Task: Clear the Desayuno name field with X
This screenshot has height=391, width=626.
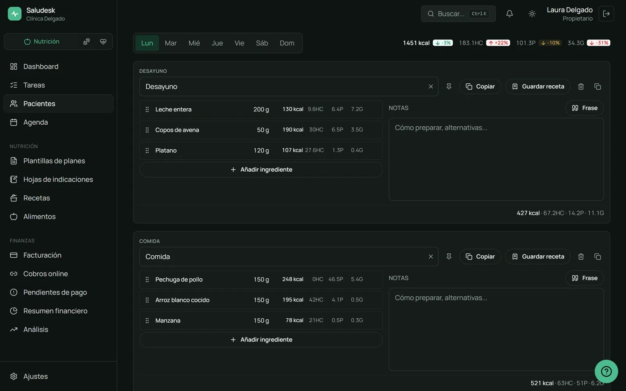Action: pos(431,86)
